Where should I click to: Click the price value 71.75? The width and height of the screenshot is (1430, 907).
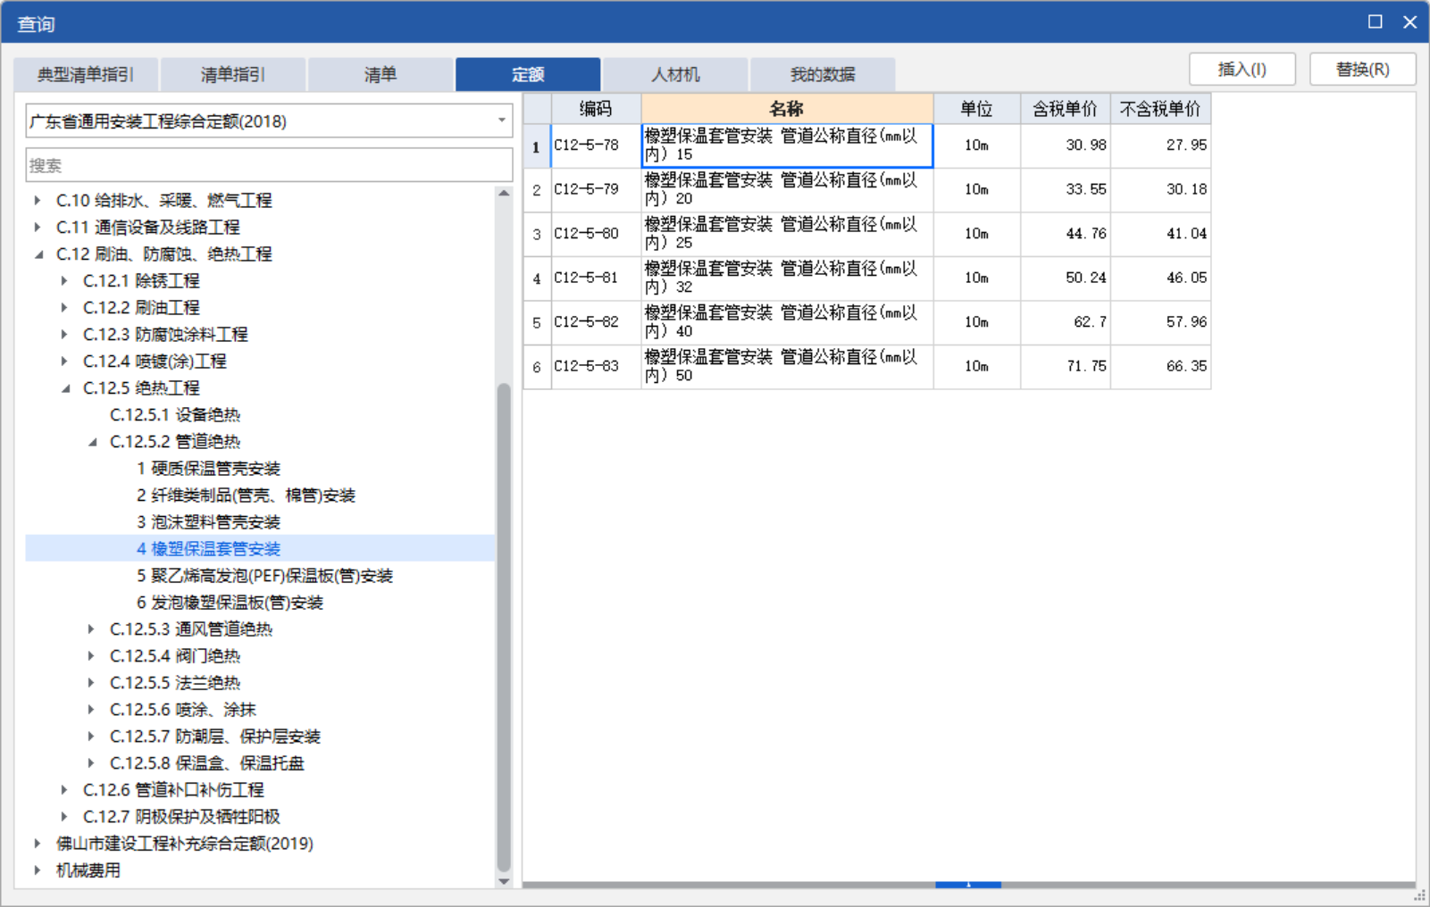[1086, 366]
